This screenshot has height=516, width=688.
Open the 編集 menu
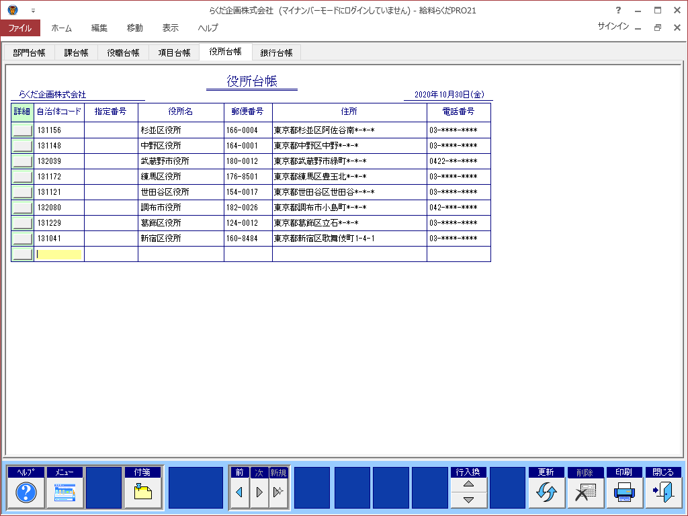click(x=99, y=28)
